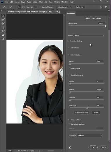Click the Invert button
Viewport: 111px width, 152px height.
point(96,113)
